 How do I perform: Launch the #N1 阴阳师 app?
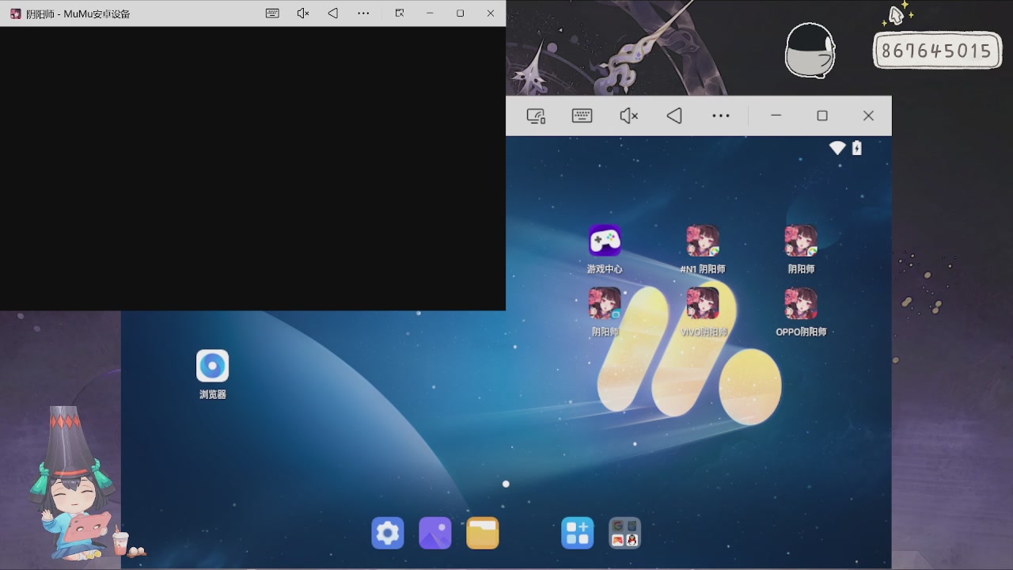703,241
